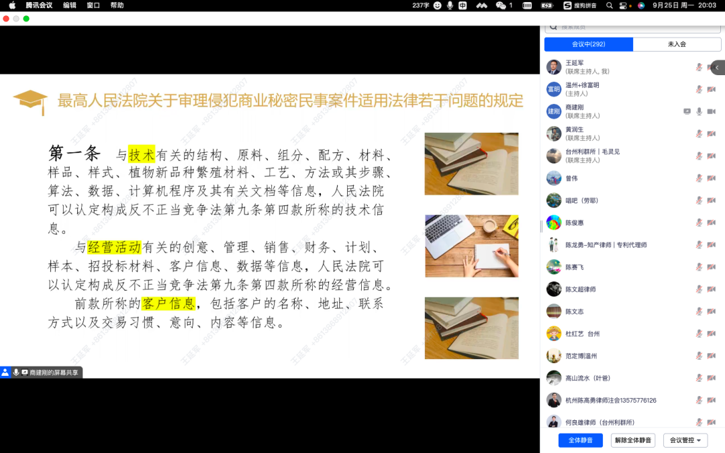This screenshot has height=453, width=725.
Task: Open Sogou Pinyin input method menu
Action: 567,5
